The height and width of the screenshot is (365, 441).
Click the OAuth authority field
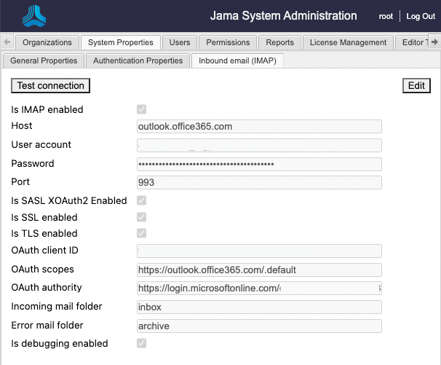pos(259,288)
